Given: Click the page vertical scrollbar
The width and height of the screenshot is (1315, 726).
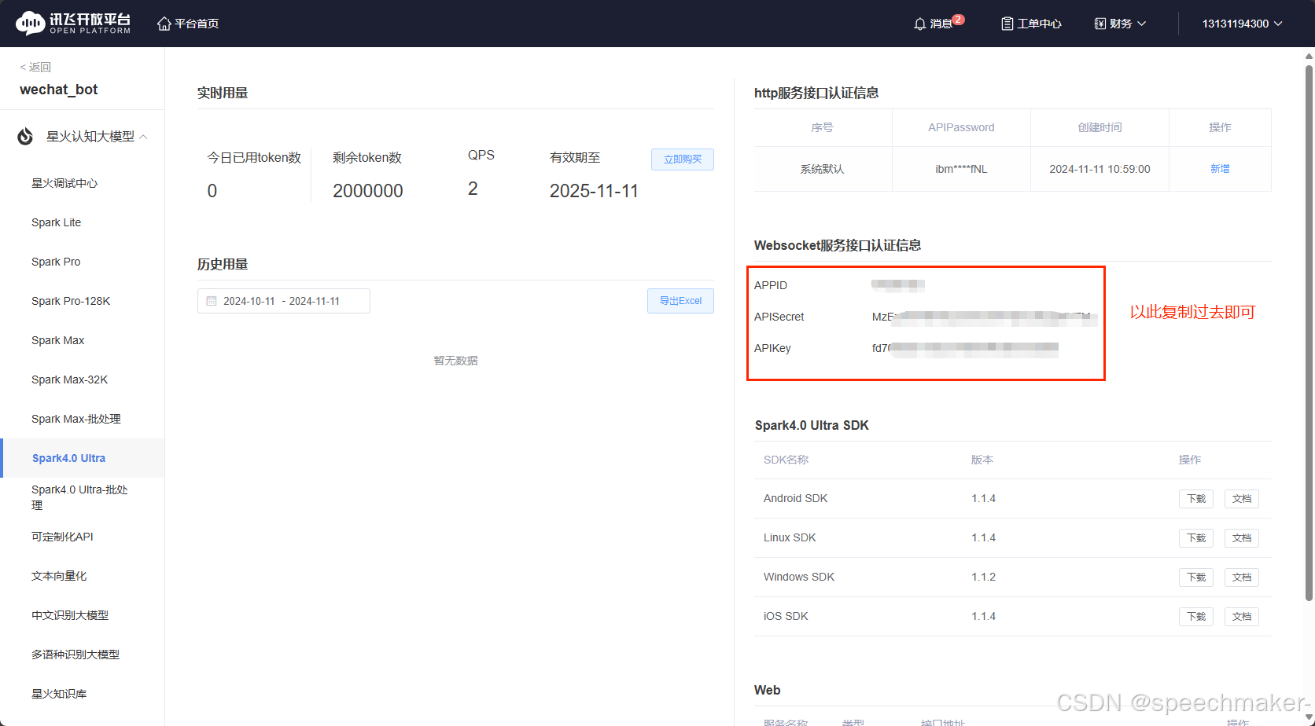Looking at the screenshot, I should 1309,332.
